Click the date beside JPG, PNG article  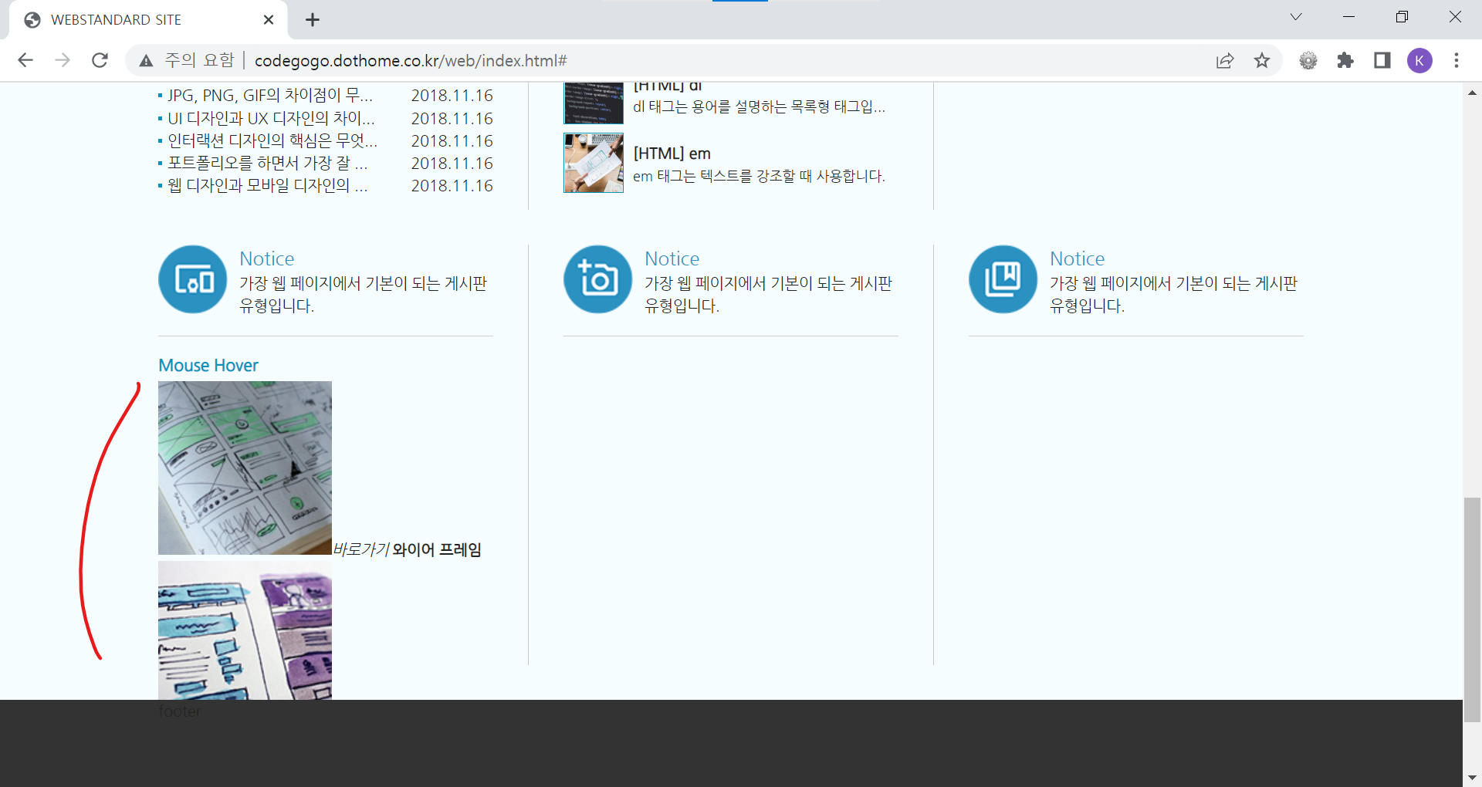[x=452, y=96]
